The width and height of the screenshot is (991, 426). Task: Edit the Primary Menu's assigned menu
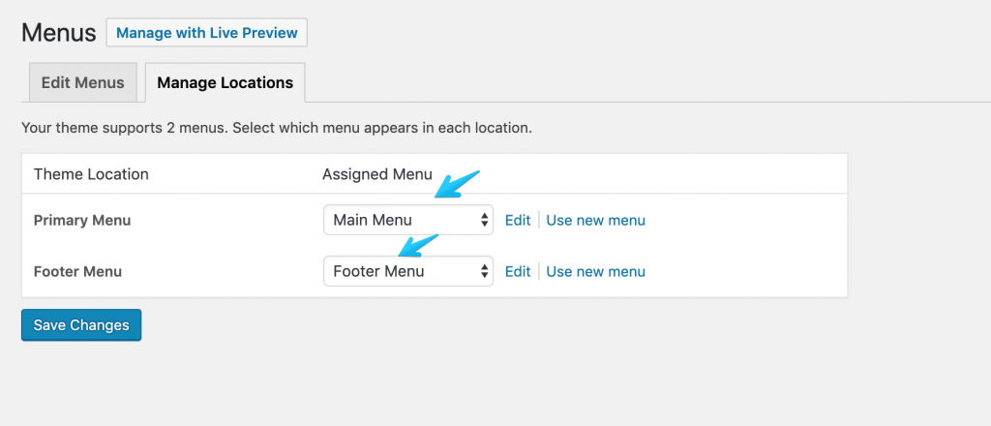(518, 220)
